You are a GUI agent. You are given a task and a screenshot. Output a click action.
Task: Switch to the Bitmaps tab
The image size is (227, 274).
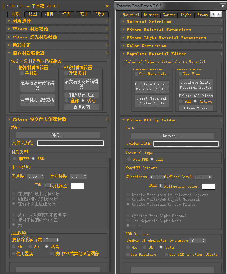151,15
